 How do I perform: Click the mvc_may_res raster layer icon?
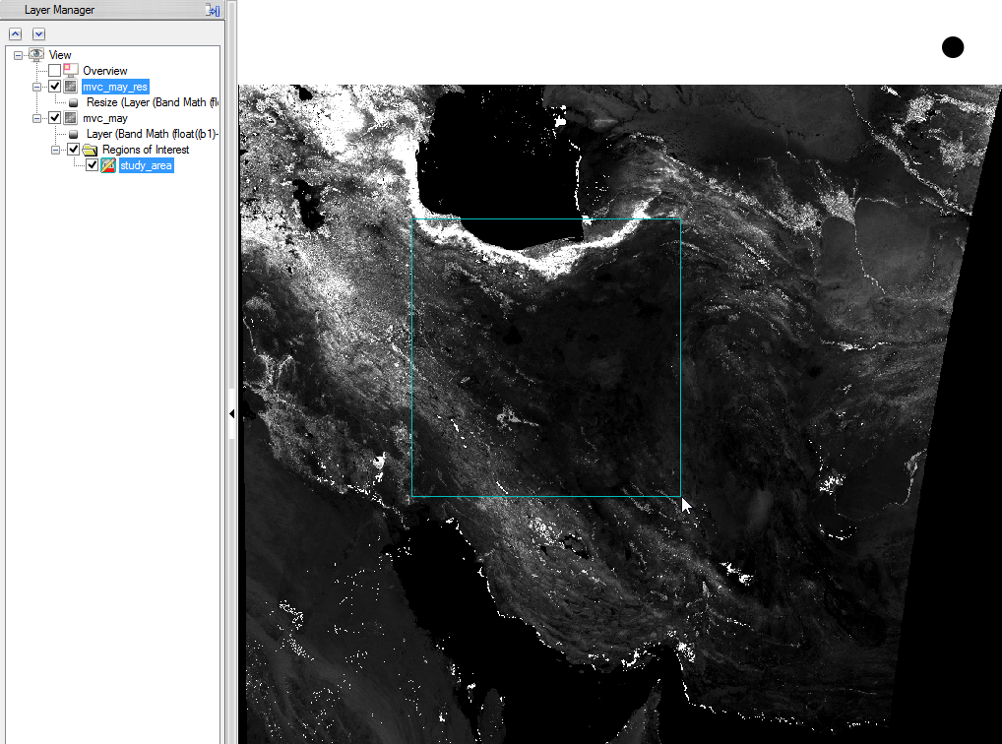pyautogui.click(x=71, y=87)
